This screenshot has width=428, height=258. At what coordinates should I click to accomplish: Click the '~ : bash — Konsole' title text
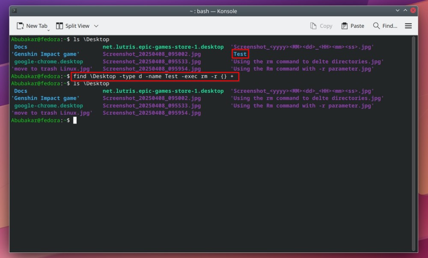tap(214, 11)
